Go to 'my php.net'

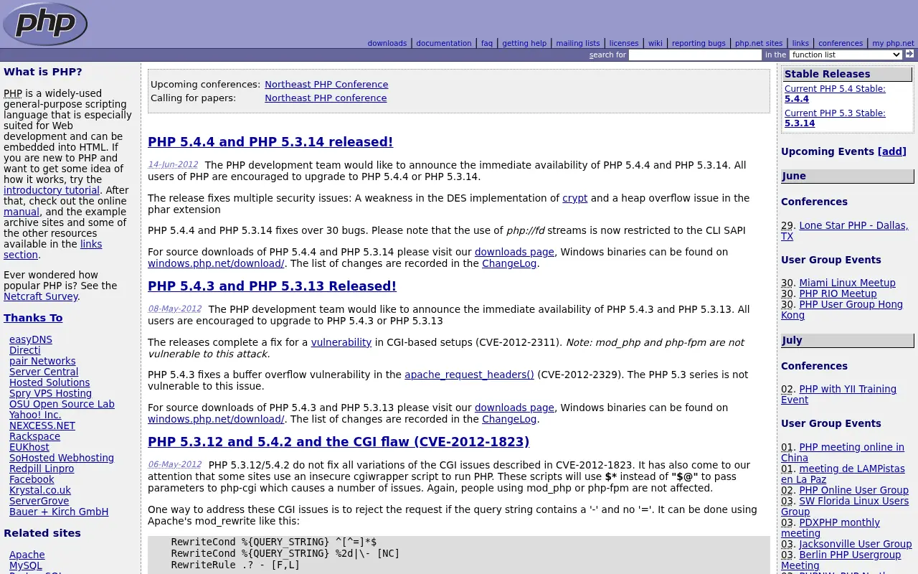[893, 43]
